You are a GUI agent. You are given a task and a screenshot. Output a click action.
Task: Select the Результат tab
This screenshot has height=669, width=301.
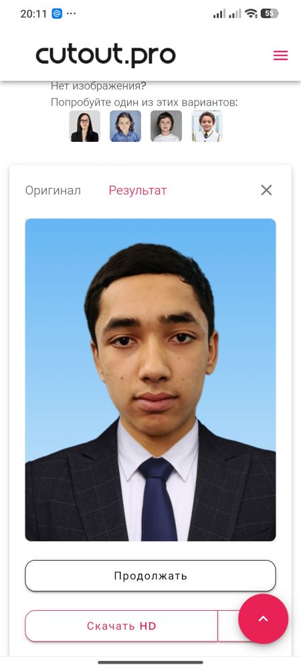tap(138, 190)
